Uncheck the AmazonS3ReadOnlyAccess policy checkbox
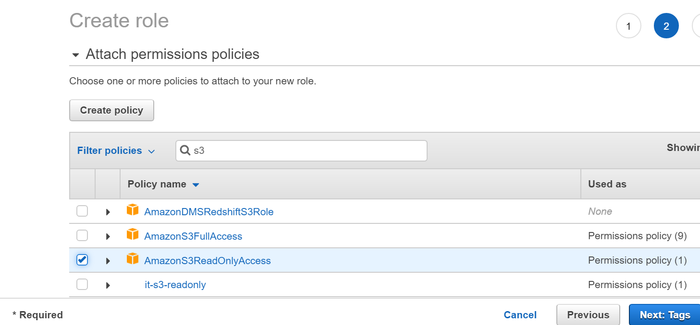The image size is (700, 325). click(82, 260)
